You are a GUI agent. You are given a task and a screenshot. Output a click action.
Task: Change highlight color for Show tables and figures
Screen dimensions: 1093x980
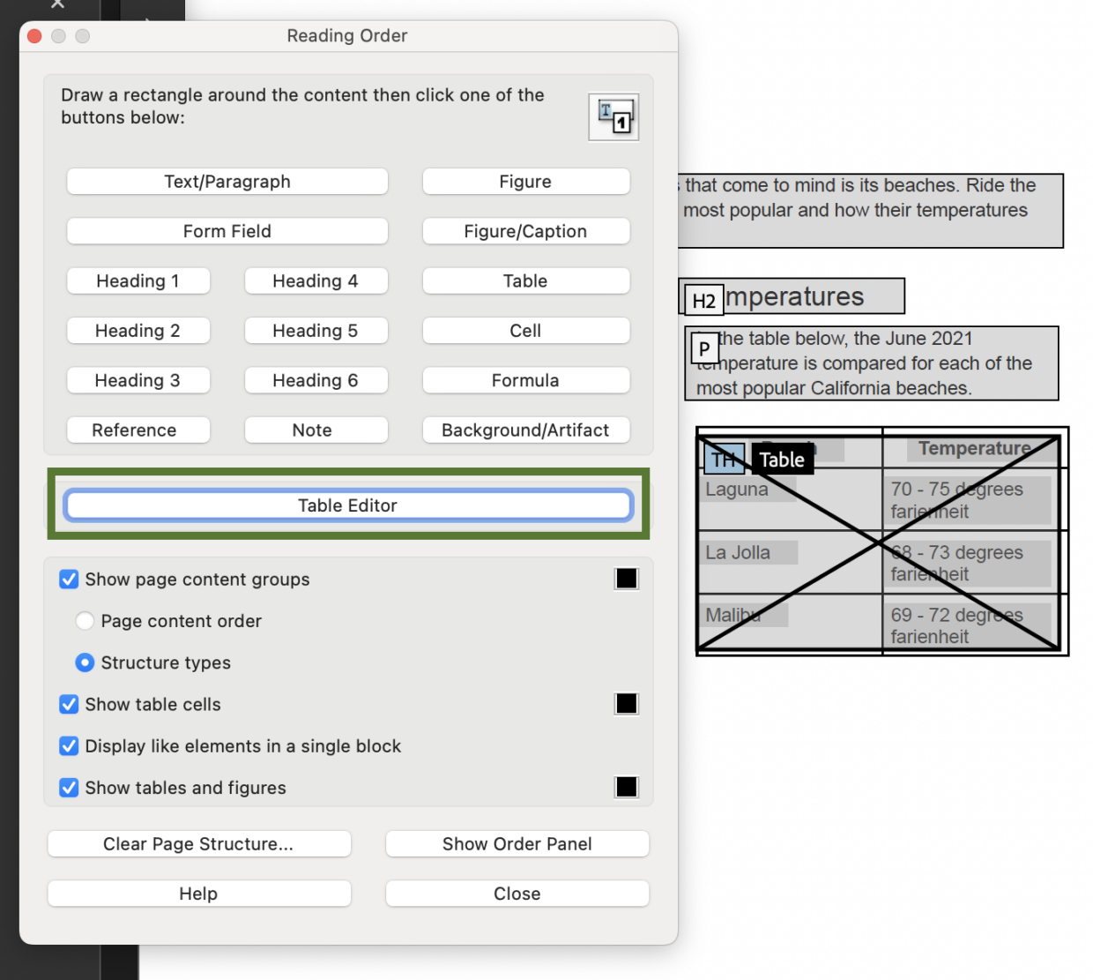pyautogui.click(x=626, y=787)
